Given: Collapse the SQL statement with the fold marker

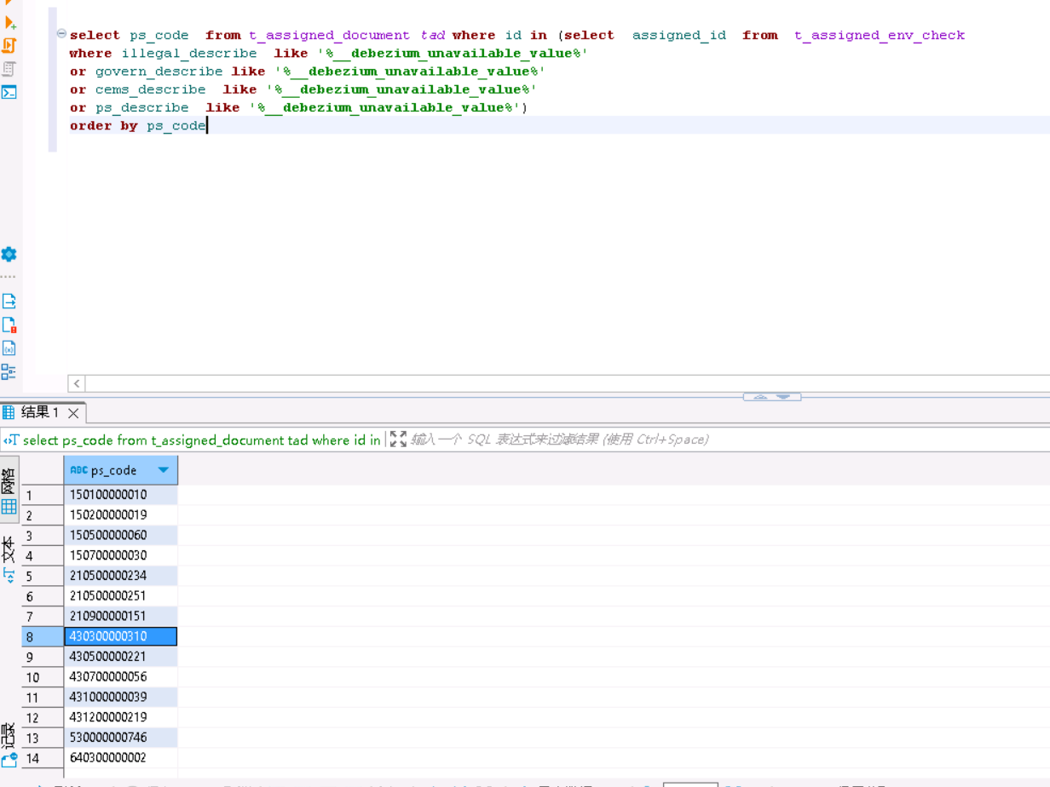Looking at the screenshot, I should (x=61, y=34).
